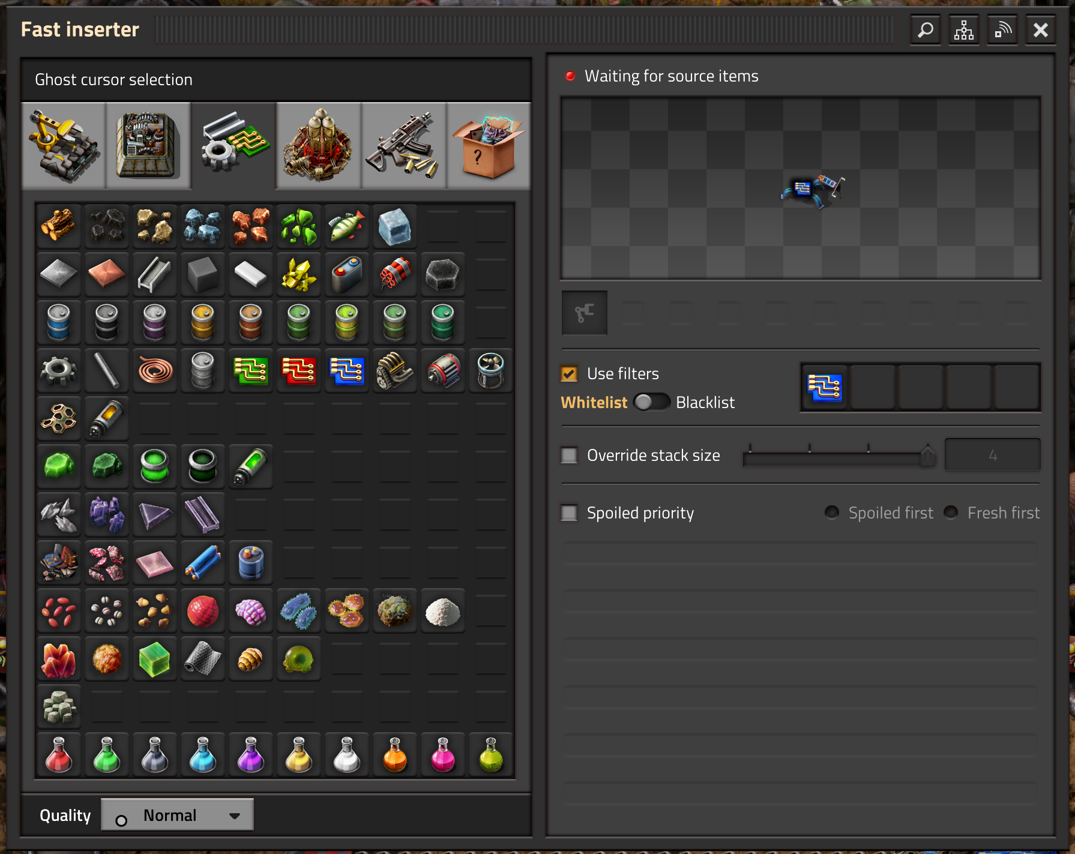The height and width of the screenshot is (854, 1075).
Task: Select the red automation science pack
Action: (59, 755)
